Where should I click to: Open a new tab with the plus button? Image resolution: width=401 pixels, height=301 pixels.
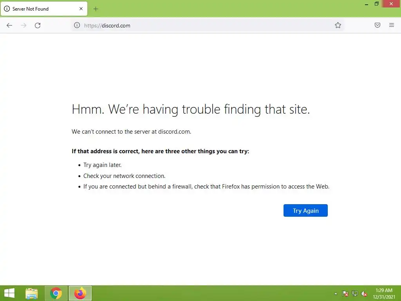click(x=96, y=9)
